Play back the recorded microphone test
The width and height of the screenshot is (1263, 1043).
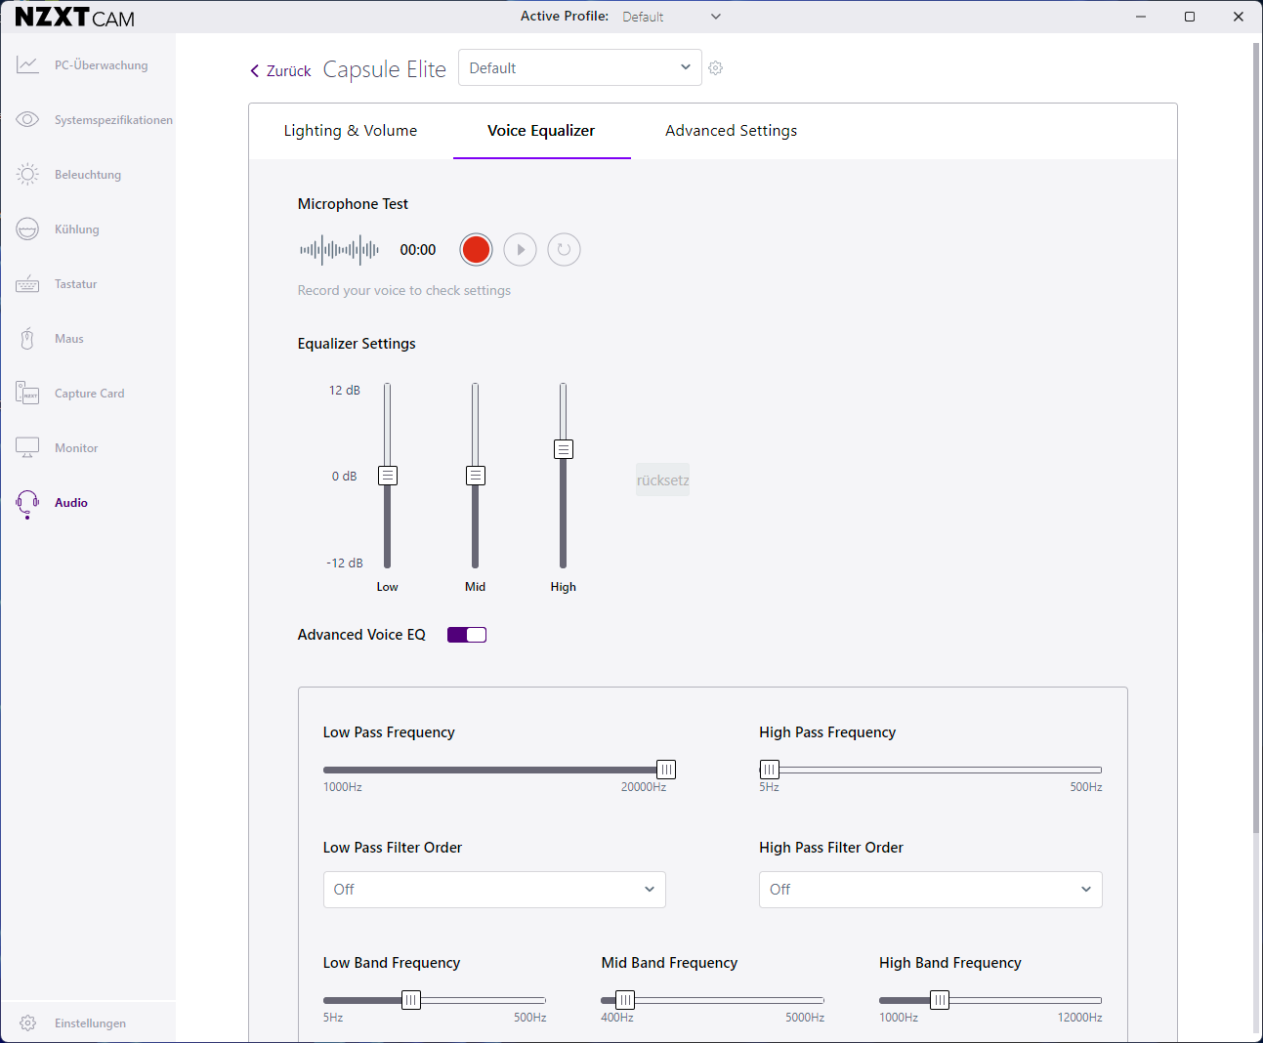tap(521, 250)
